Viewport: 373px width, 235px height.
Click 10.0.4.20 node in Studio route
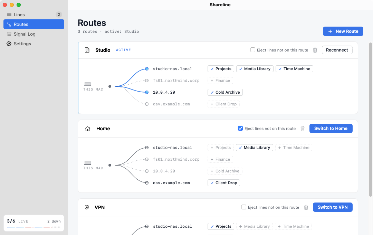pos(147,92)
